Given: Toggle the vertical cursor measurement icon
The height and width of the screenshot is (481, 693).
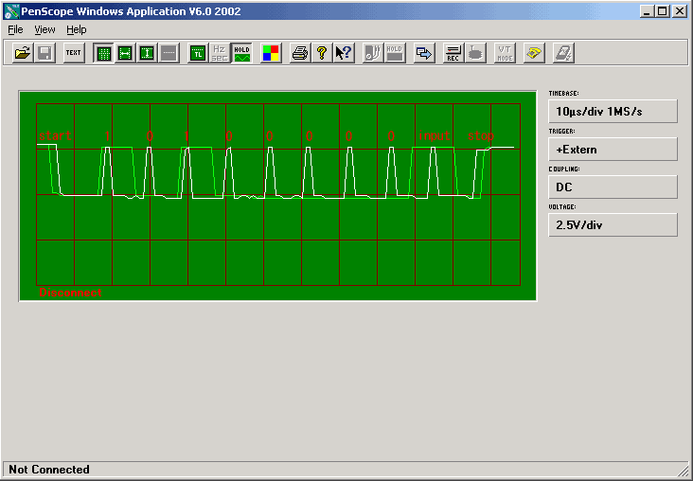Looking at the screenshot, I should tap(147, 53).
